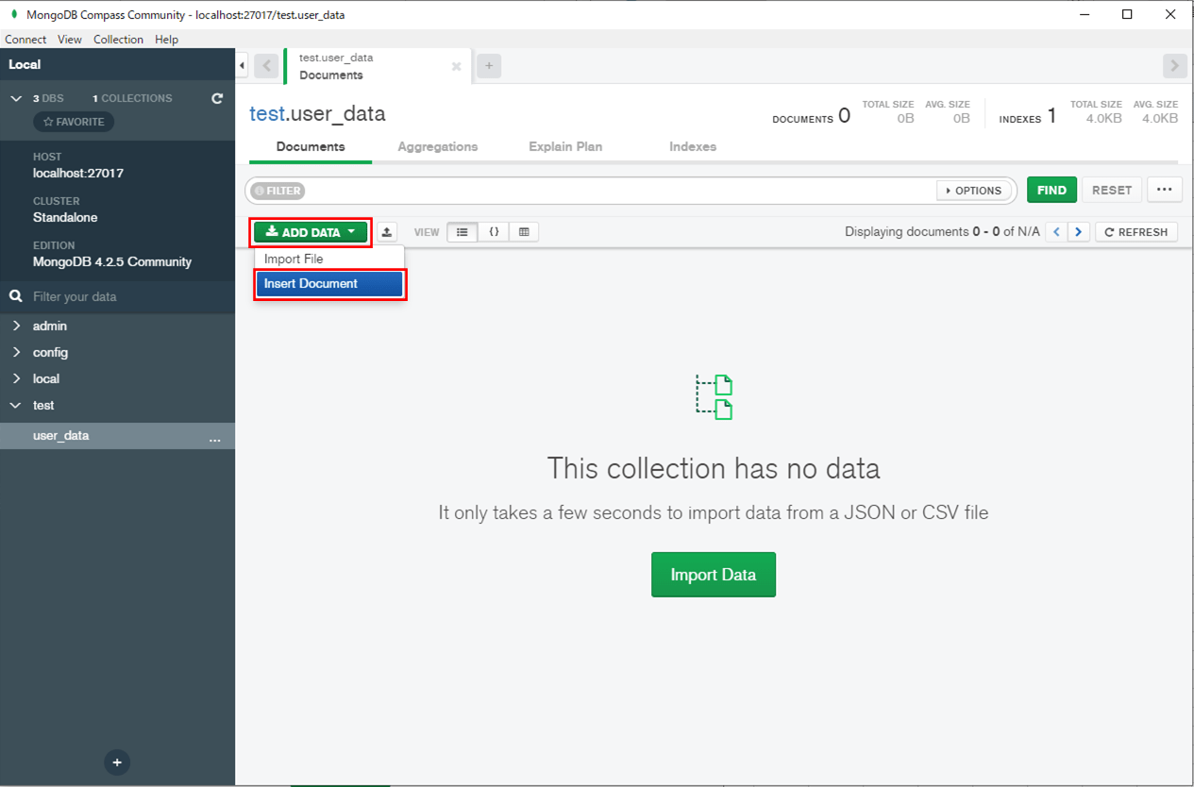
Task: Switch to JSON document view
Action: point(493,231)
